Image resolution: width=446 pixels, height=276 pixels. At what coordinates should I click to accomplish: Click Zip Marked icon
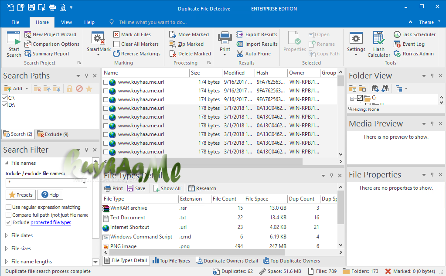[172, 44]
